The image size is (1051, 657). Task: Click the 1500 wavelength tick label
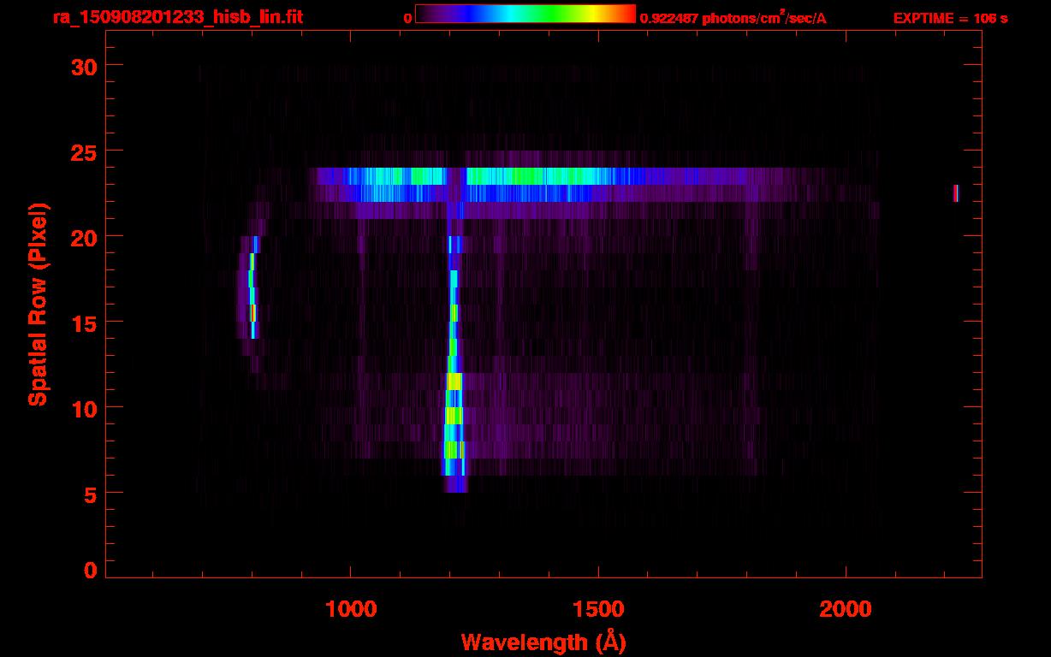click(598, 609)
